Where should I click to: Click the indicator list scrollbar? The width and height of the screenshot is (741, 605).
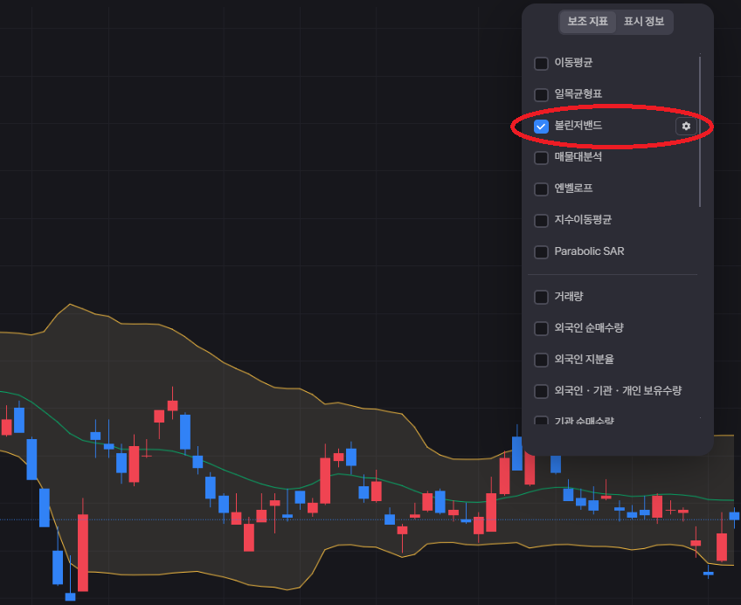(699, 131)
